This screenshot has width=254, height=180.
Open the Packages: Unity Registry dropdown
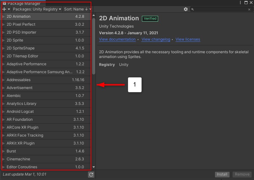click(x=37, y=9)
